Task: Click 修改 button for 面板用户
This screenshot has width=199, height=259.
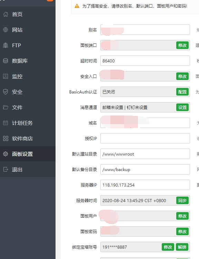Action: (x=182, y=216)
